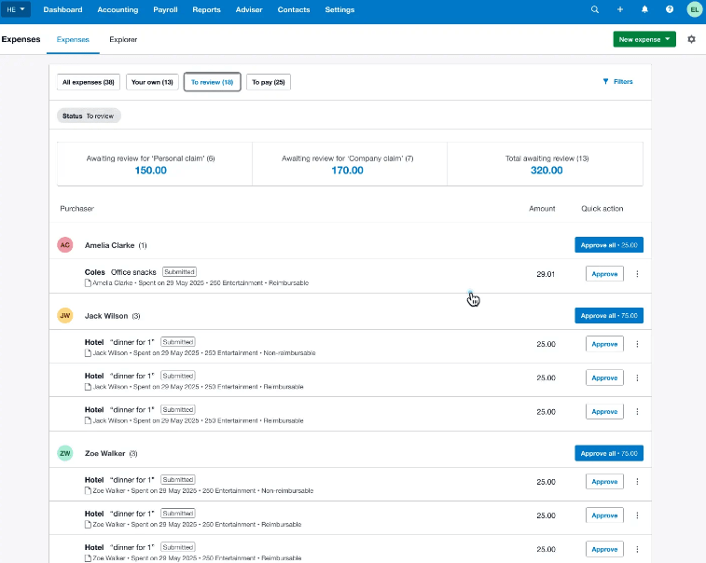Approve the Coles Office snacks expense
706x563 pixels.
(x=604, y=274)
